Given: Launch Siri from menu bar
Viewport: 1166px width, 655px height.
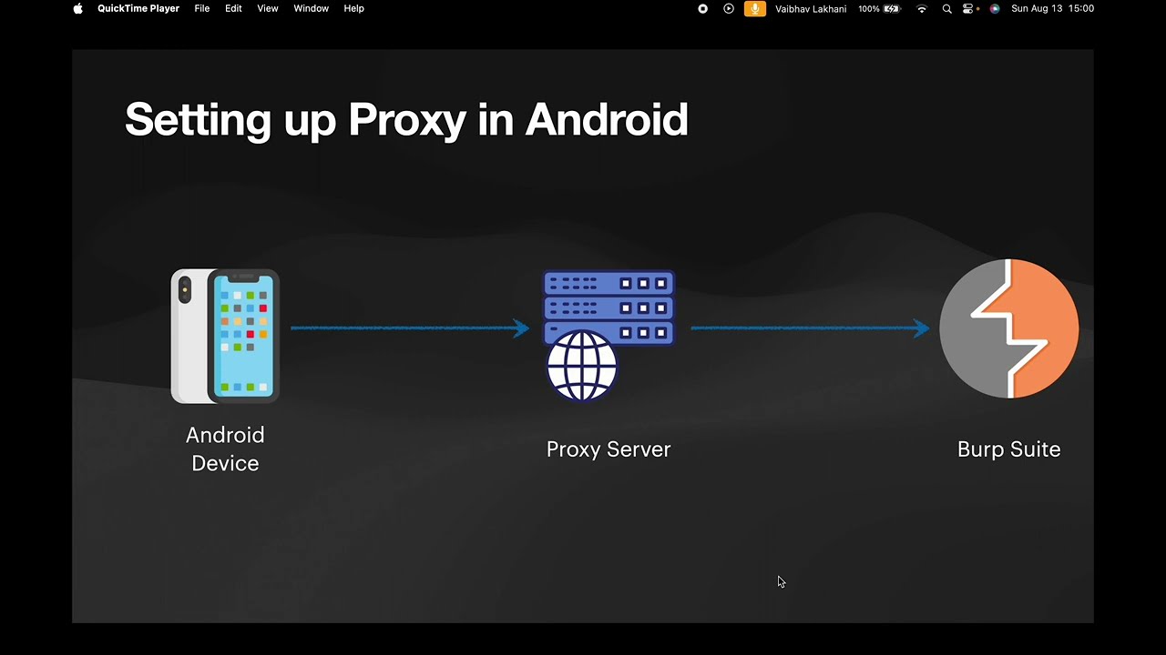Looking at the screenshot, I should [x=994, y=8].
